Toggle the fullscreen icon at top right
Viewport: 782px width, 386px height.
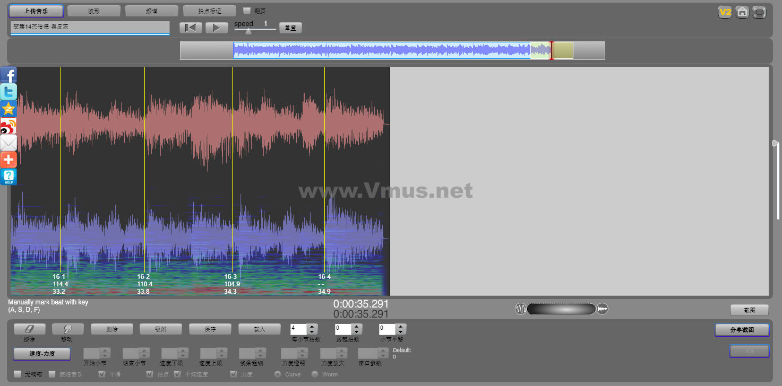[x=760, y=12]
